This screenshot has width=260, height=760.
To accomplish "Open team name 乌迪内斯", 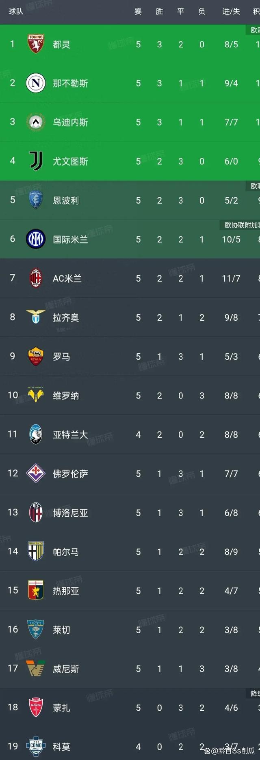I will [70, 122].
